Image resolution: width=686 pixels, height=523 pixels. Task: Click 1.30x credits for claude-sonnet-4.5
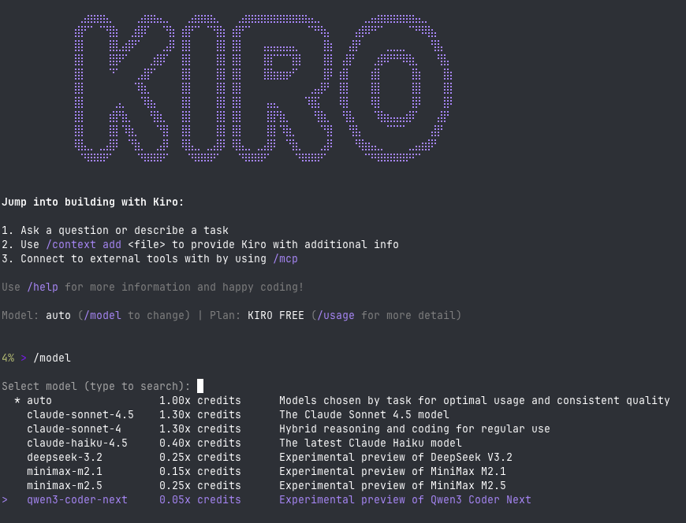pyautogui.click(x=200, y=414)
